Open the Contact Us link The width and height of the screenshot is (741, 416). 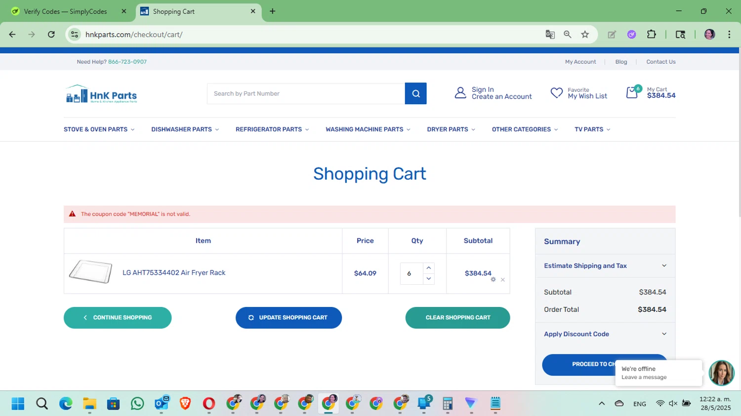660,62
